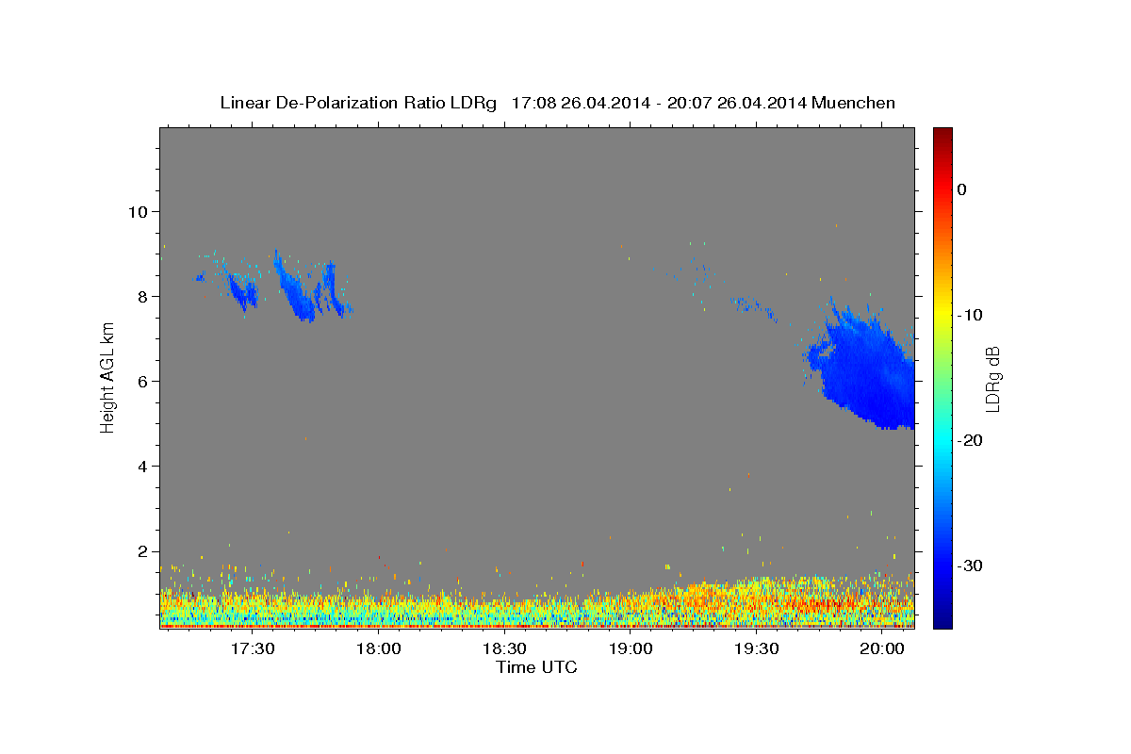Click the height tick label 10
This screenshot has width=1131, height=754.
(139, 211)
